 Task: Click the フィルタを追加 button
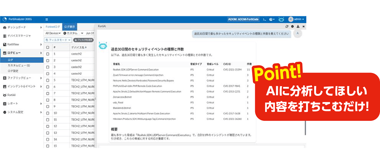[83, 40]
